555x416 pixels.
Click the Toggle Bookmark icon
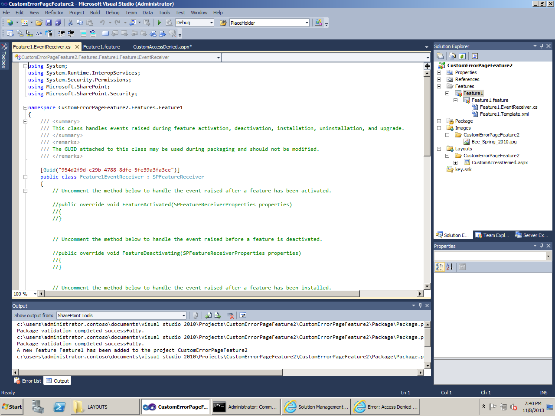tap(105, 33)
